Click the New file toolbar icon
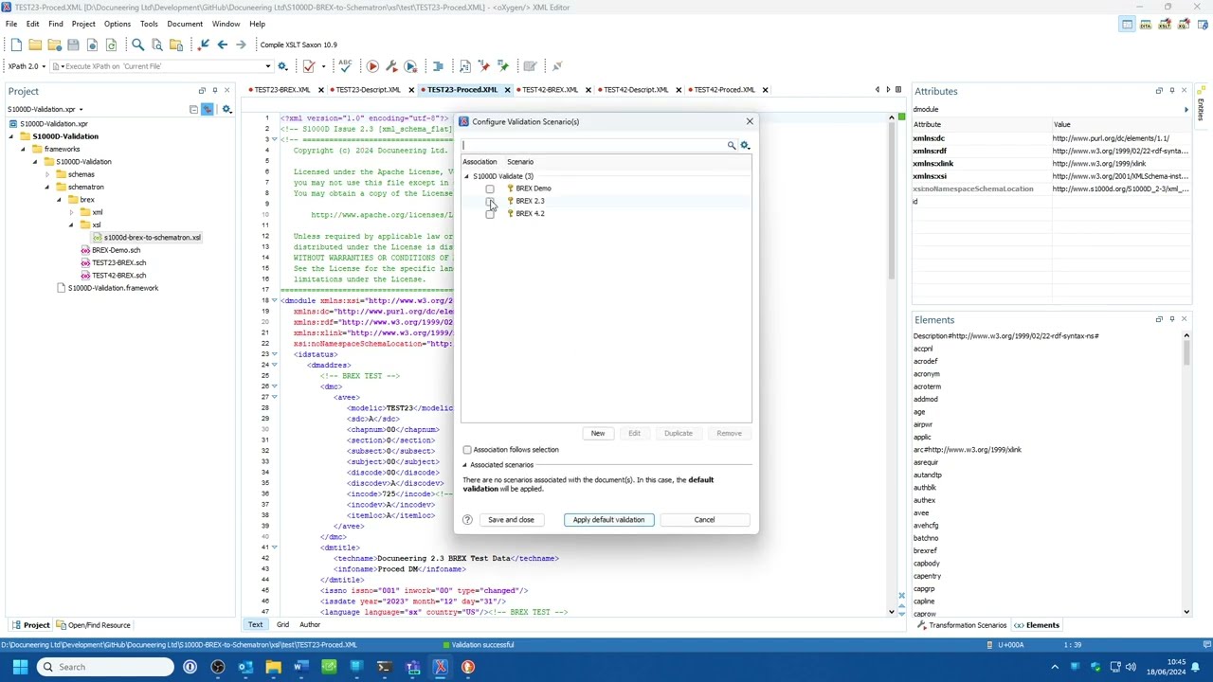Screen dimensions: 1213x682 16,45
